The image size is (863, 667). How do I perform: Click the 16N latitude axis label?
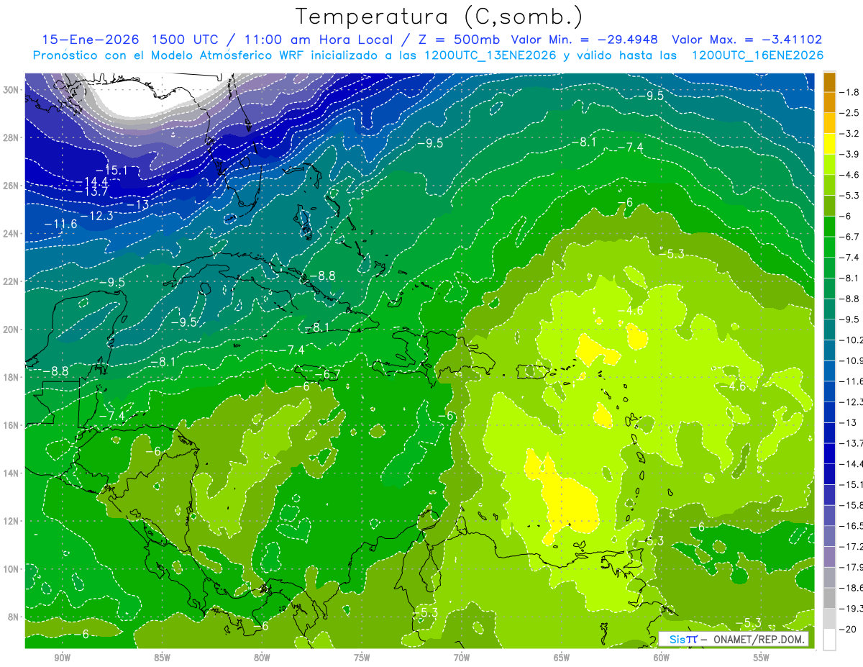click(x=11, y=425)
